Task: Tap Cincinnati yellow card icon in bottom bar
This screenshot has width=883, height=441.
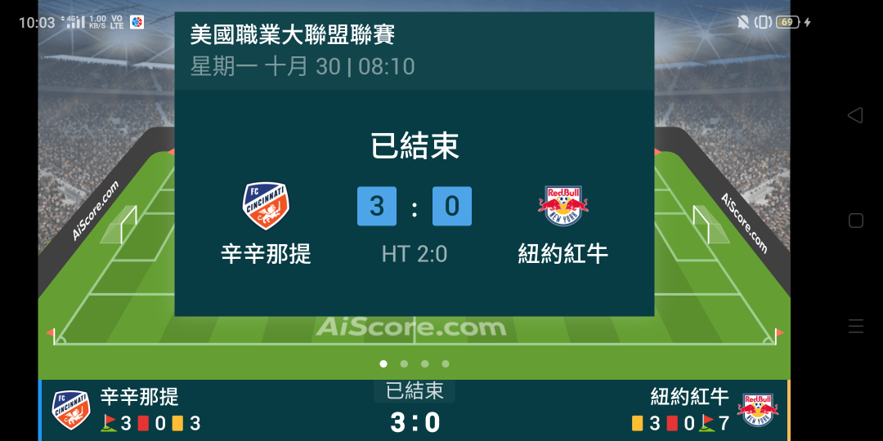Action: click(177, 423)
